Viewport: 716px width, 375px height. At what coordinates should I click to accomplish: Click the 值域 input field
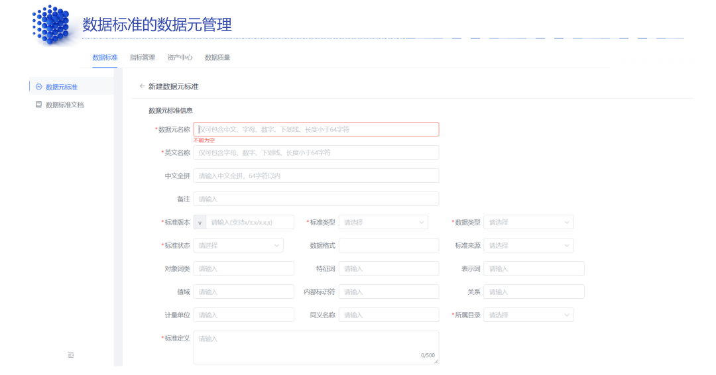point(243,292)
